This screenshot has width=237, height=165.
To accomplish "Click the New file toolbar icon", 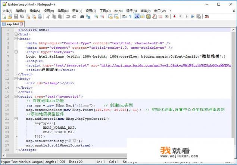I will [4, 16].
